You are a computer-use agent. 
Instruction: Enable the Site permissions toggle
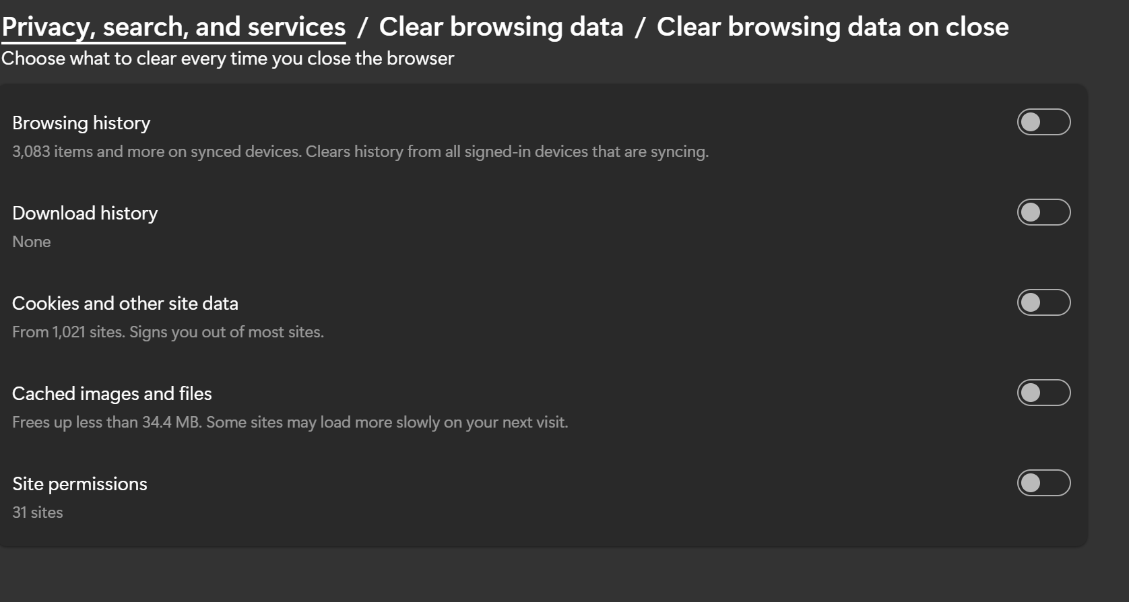pyautogui.click(x=1043, y=483)
